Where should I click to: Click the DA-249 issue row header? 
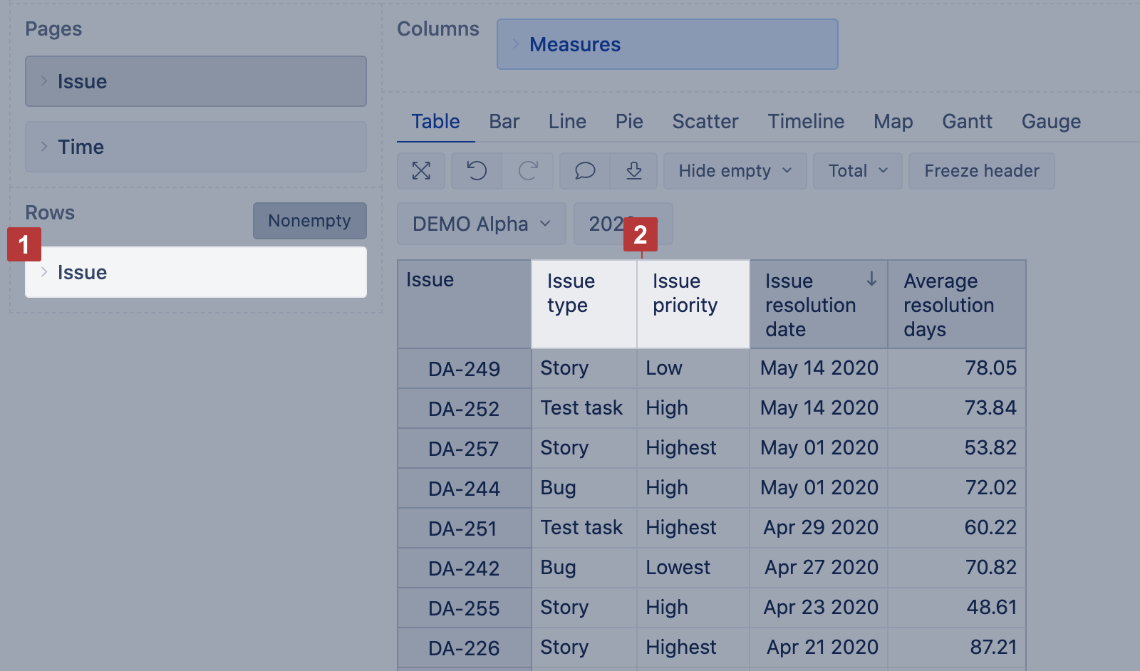464,369
